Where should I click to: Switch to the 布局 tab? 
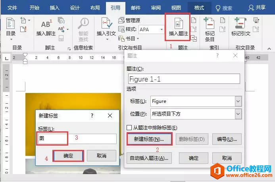click(95, 8)
